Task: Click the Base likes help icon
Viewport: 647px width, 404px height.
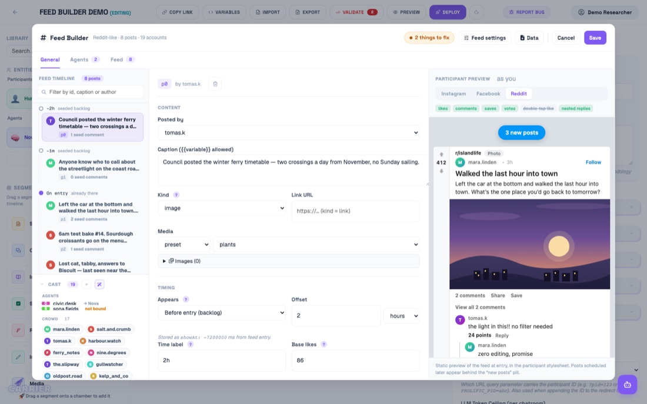Action: coord(324,344)
